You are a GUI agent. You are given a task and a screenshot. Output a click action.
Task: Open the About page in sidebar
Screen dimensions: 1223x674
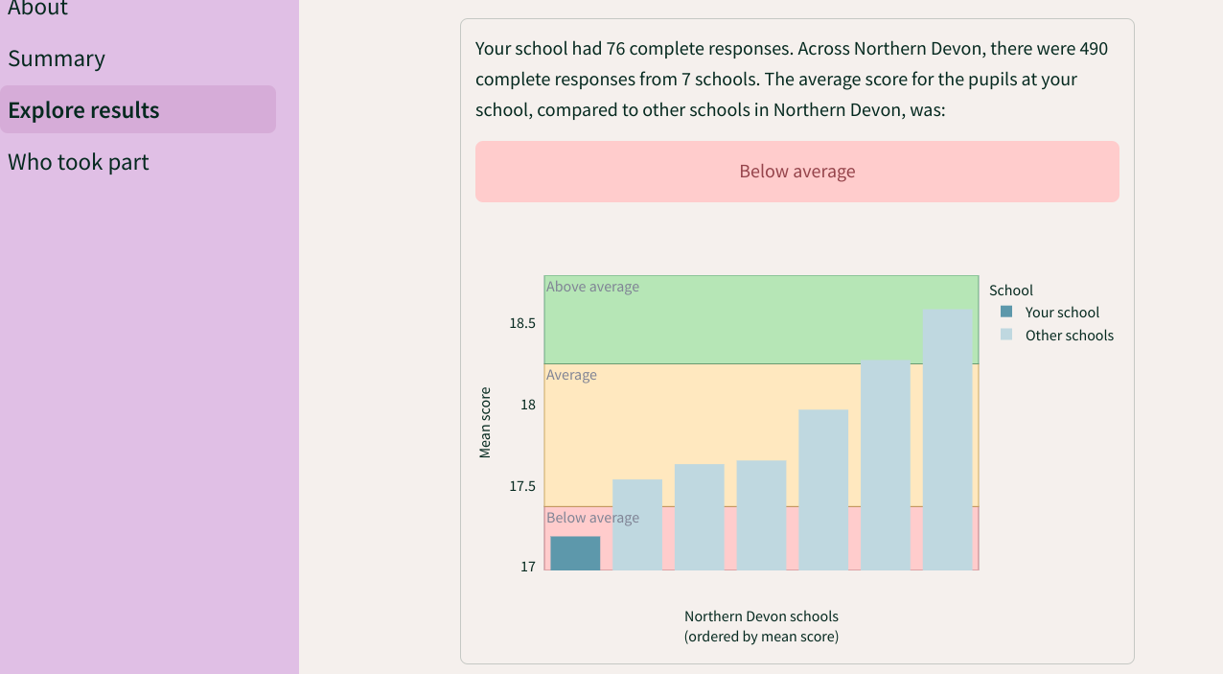point(38,9)
